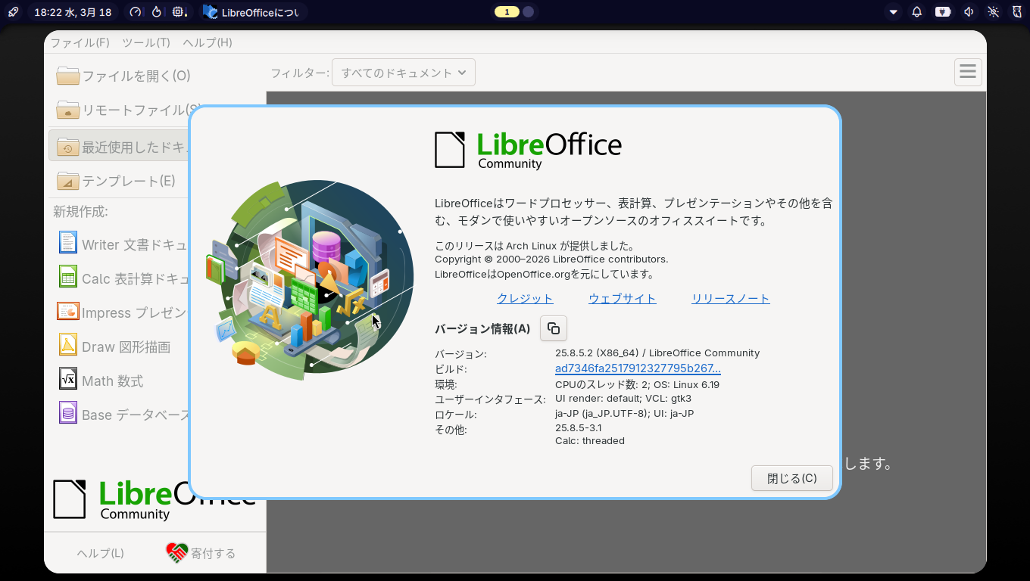Create a new Writer text document
This screenshot has height=581, width=1030.
tap(123, 244)
